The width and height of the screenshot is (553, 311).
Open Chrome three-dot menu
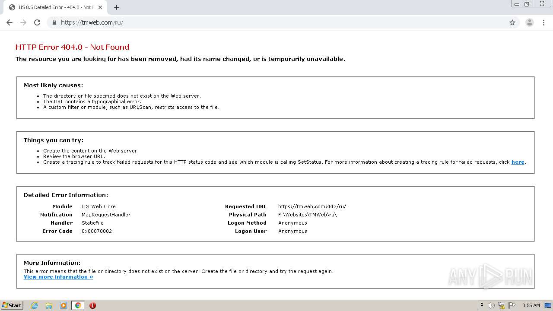(x=543, y=22)
